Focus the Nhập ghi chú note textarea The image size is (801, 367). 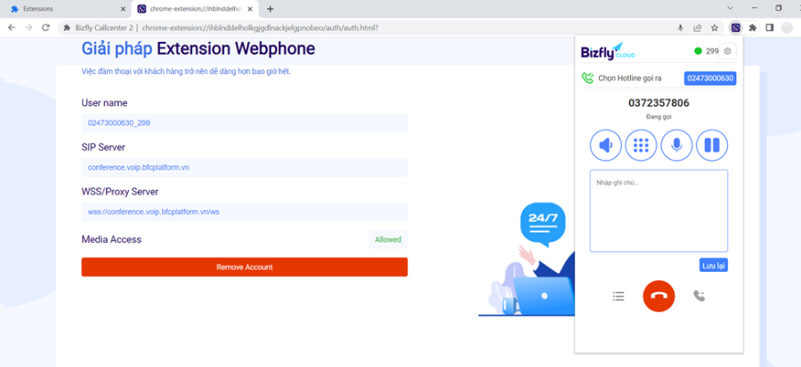pyautogui.click(x=659, y=211)
